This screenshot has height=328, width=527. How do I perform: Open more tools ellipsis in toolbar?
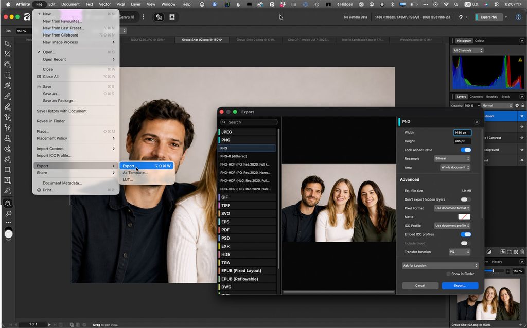(x=8, y=222)
